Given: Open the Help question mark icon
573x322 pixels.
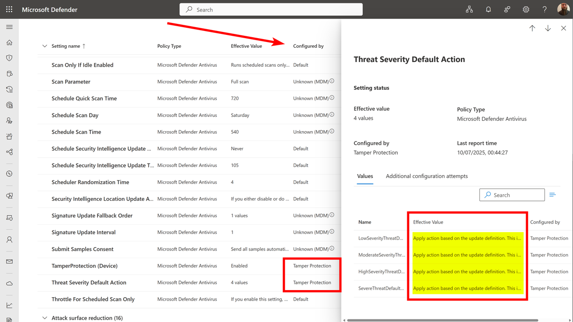Looking at the screenshot, I should point(544,9).
